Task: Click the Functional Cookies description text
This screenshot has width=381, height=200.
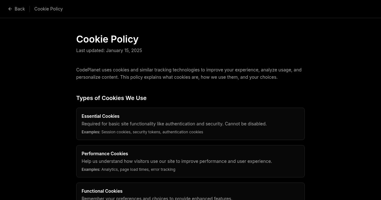Action: click(157, 198)
